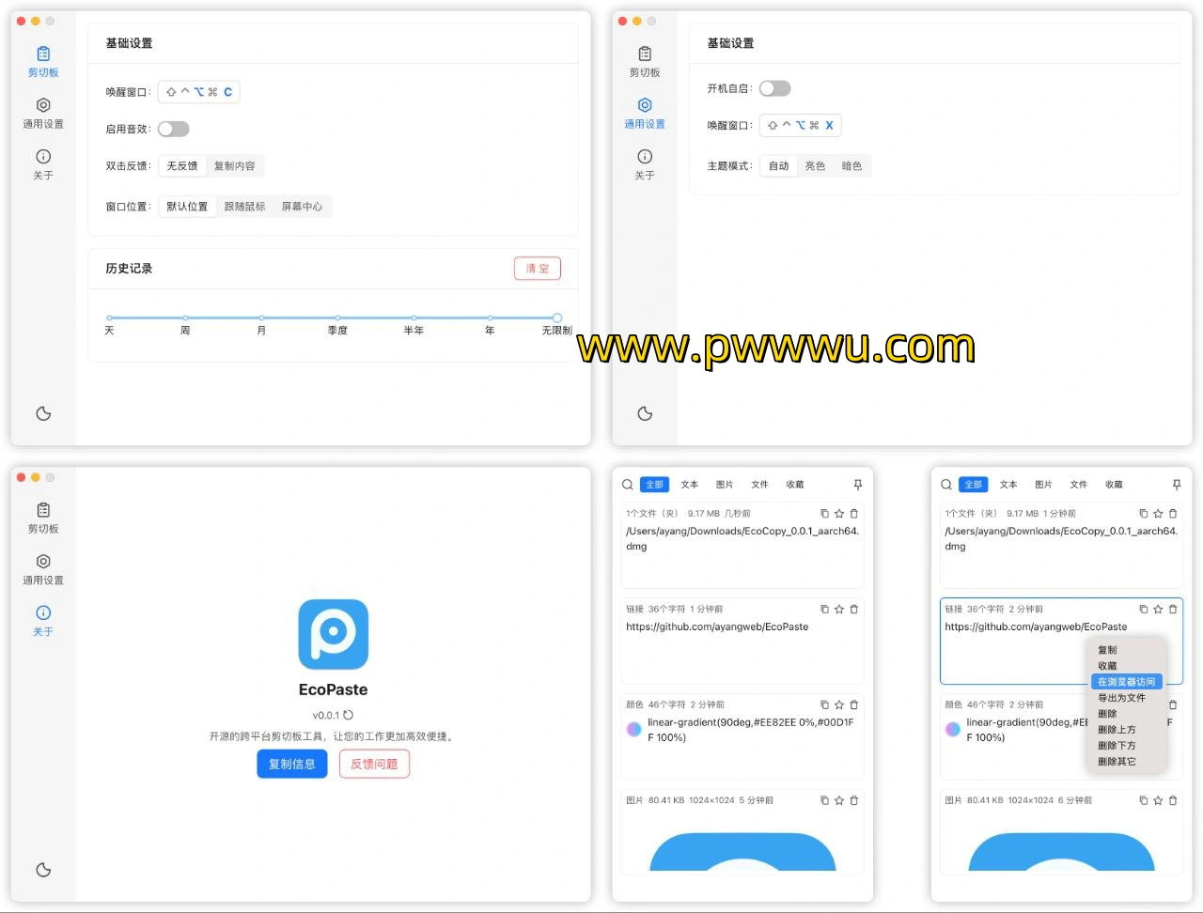1203x913 pixels.
Task: Delete the file entry dated 1 分钟前
Action: coord(1173,514)
